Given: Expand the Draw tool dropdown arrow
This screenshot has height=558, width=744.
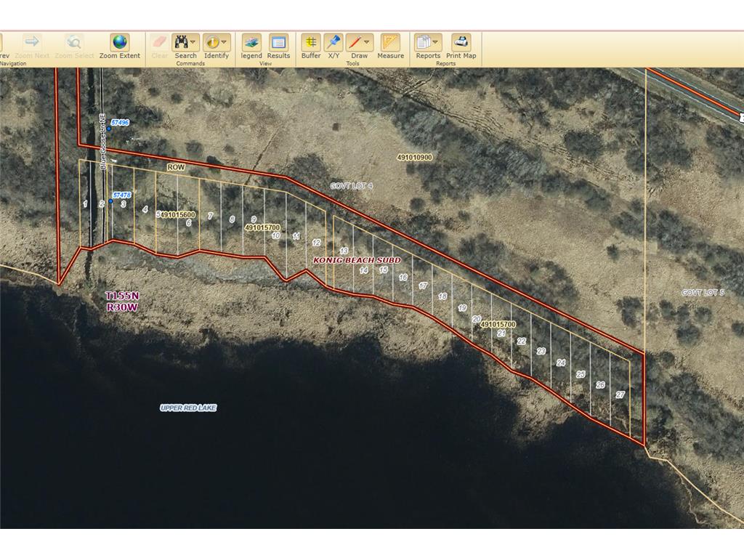Looking at the screenshot, I should [367, 43].
